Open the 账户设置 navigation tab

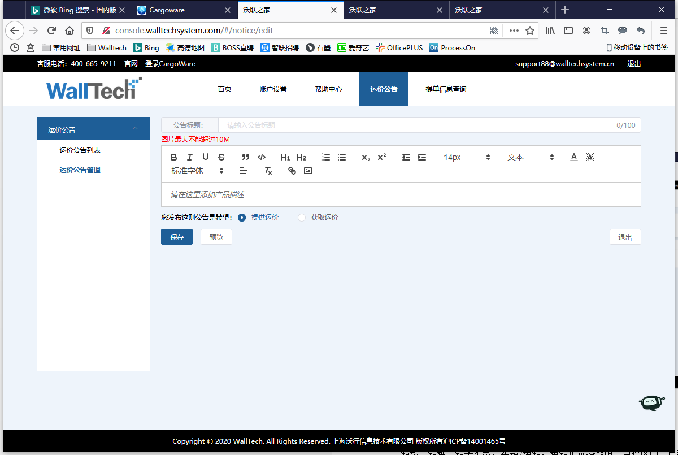tap(273, 89)
